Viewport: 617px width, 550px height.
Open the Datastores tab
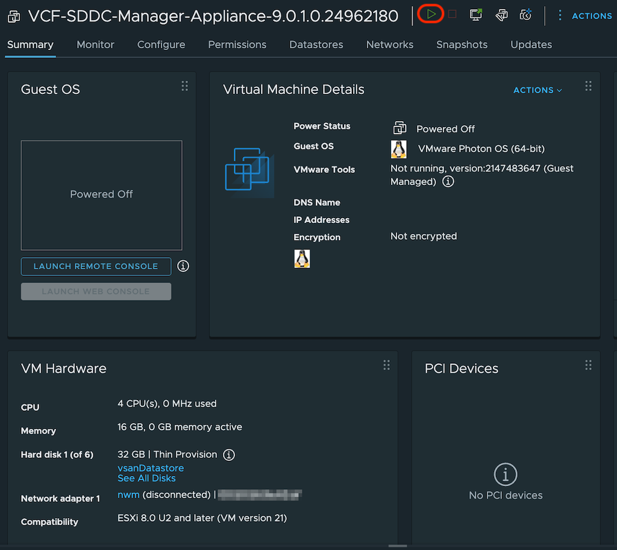point(316,45)
